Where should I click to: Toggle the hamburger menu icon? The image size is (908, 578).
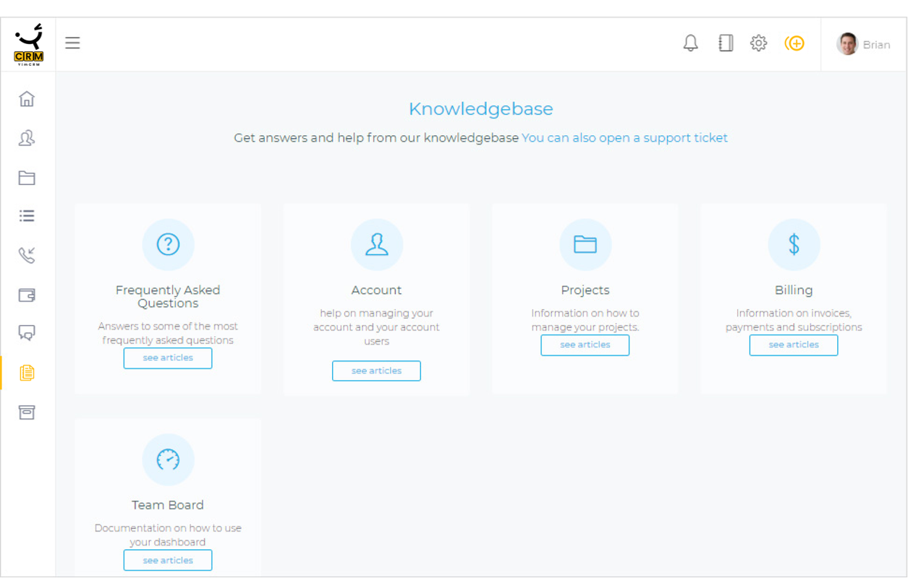pyautogui.click(x=72, y=43)
